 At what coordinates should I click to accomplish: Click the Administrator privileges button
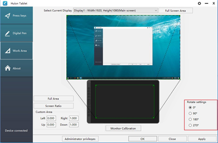coord(80,139)
